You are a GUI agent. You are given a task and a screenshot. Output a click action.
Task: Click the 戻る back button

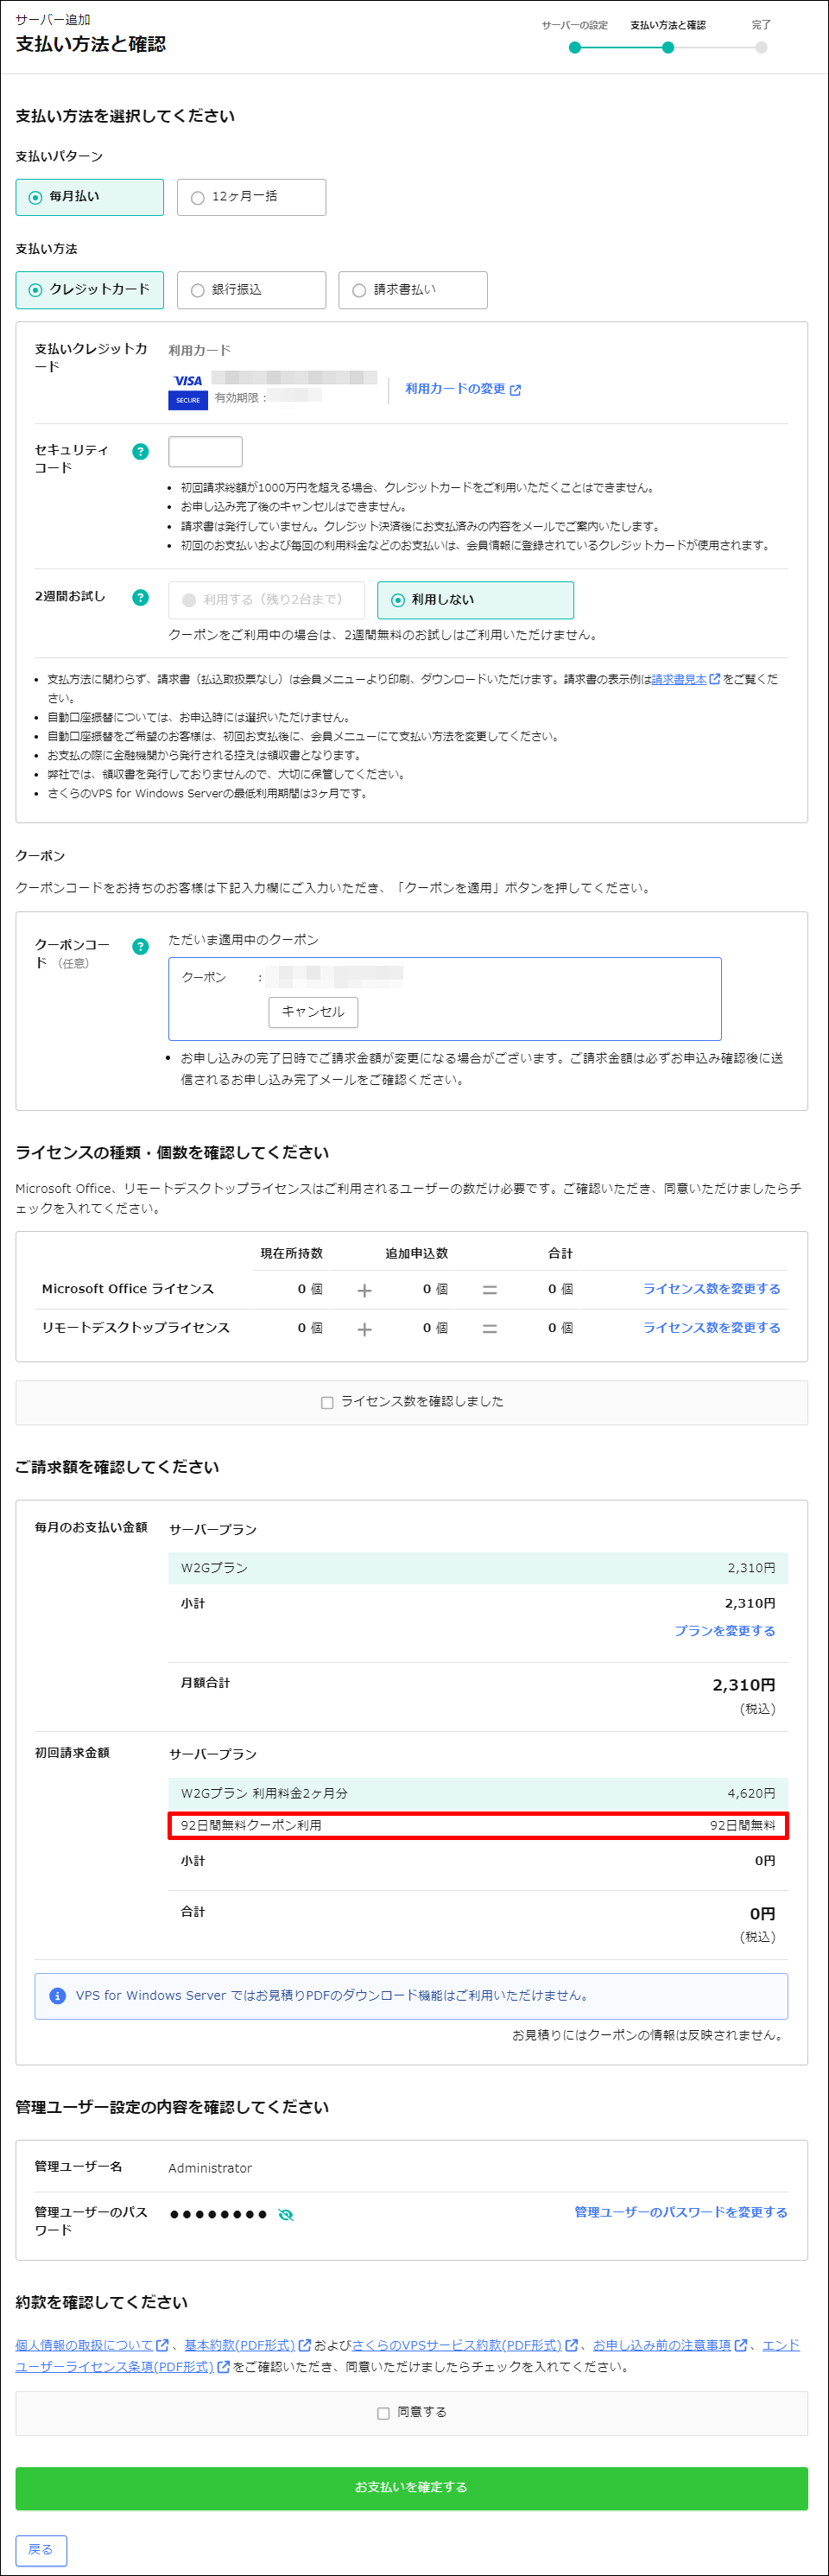click(x=41, y=2549)
